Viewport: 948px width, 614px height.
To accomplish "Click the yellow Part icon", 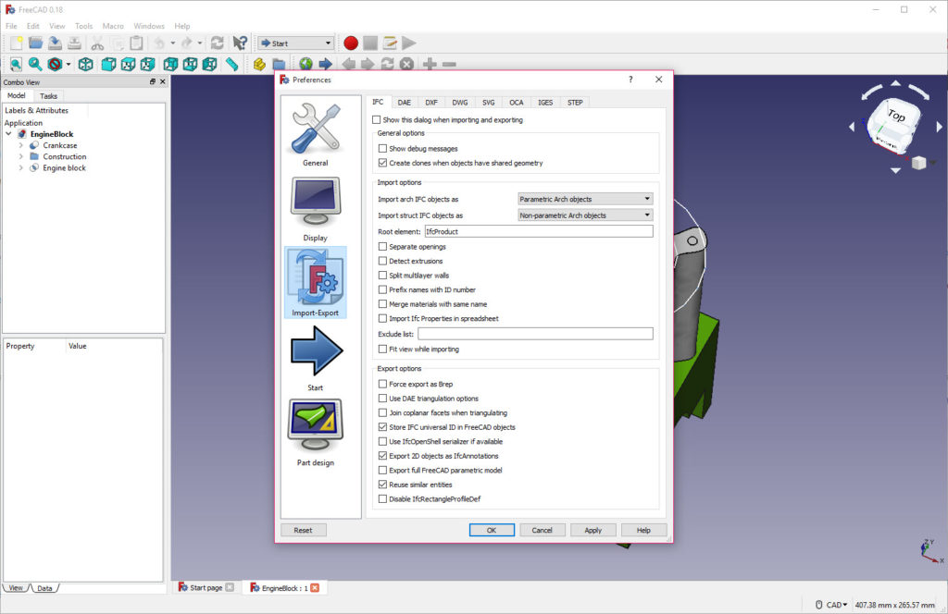I will click(259, 64).
